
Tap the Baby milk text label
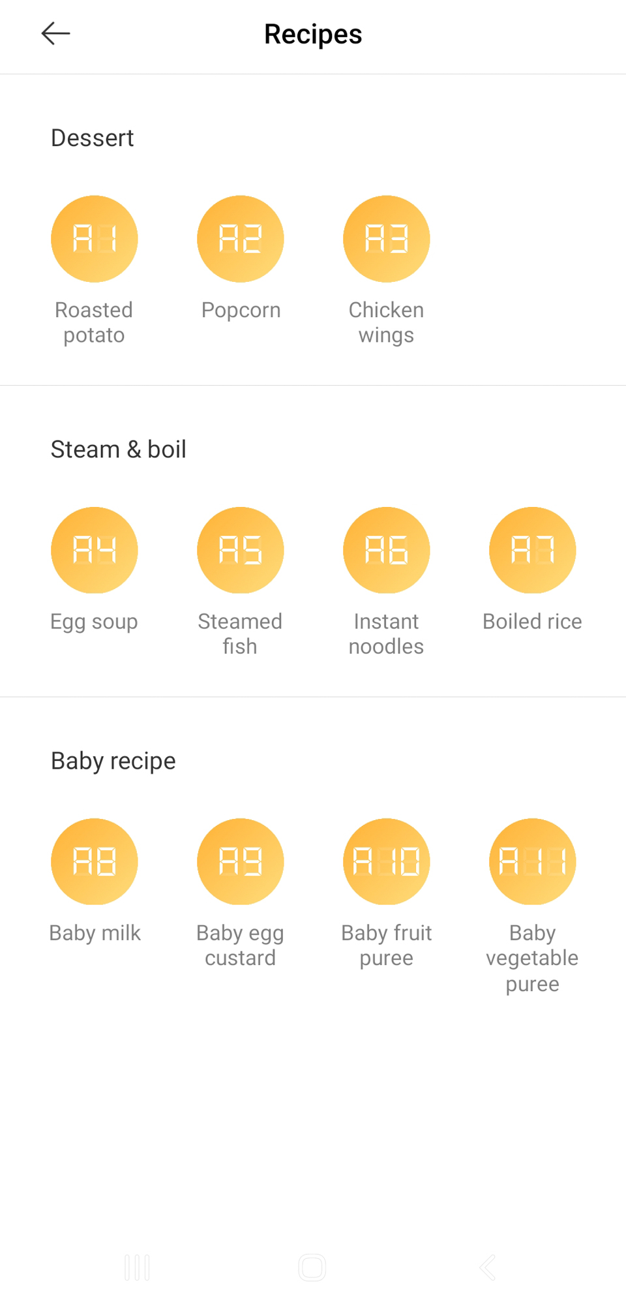click(95, 933)
